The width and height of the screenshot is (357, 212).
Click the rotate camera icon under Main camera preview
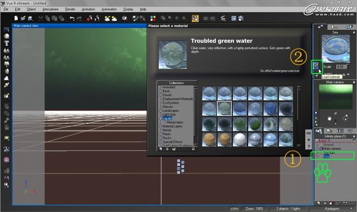pos(346,118)
